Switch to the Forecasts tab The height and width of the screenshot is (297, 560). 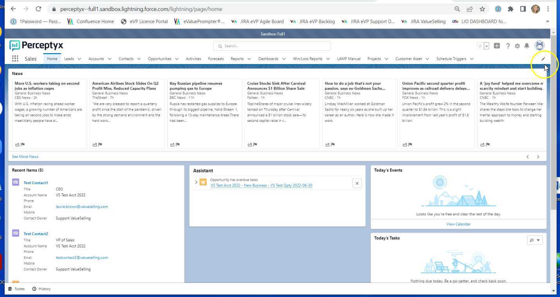pos(216,59)
